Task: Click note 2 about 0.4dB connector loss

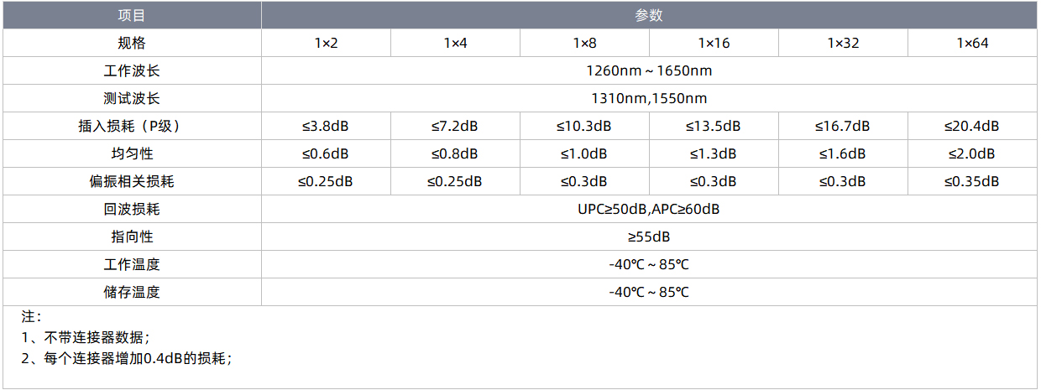Action: pyautogui.click(x=126, y=358)
